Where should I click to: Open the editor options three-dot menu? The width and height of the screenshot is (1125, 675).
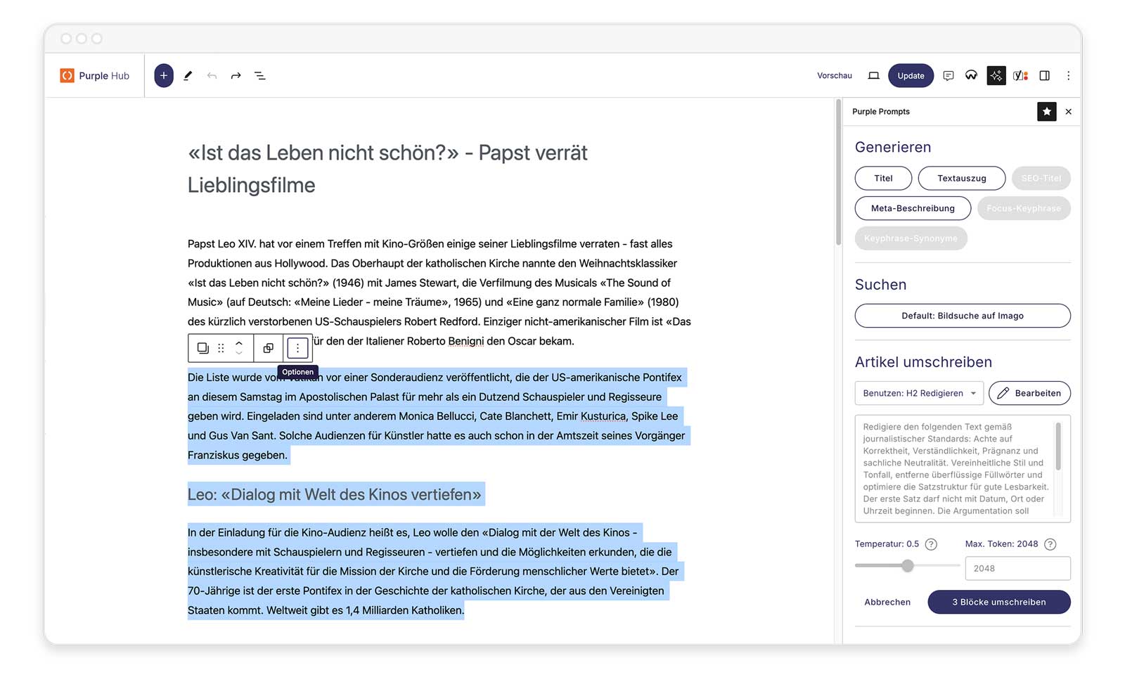click(x=1068, y=75)
